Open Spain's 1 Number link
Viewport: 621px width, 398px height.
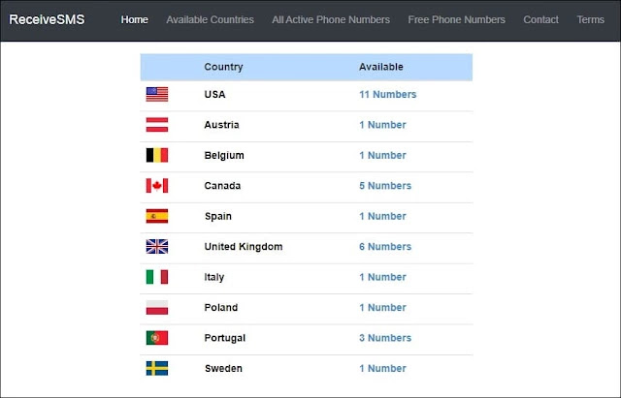[x=382, y=216]
